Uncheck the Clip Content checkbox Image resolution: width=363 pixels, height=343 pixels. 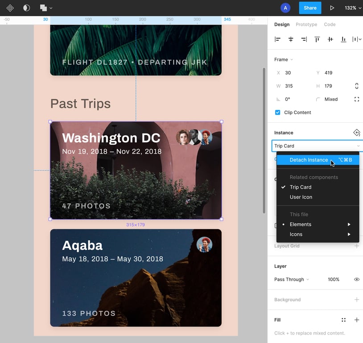point(277,113)
